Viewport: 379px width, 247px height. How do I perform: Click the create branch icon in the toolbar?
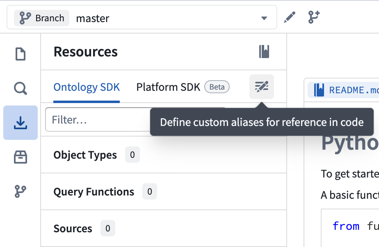(x=314, y=17)
